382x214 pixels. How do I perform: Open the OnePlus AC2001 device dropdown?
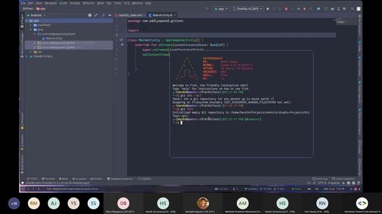pos(247,9)
